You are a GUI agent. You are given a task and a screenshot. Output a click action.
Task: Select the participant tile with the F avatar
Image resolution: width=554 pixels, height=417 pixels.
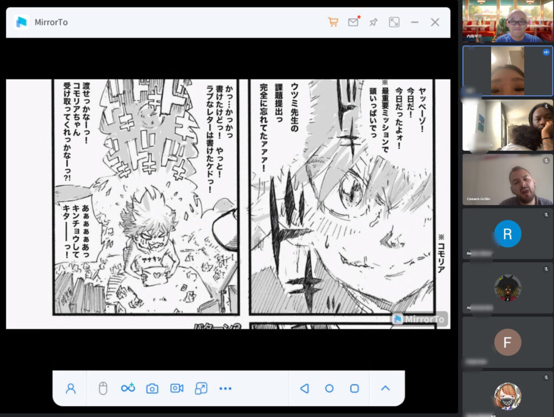pyautogui.click(x=507, y=342)
